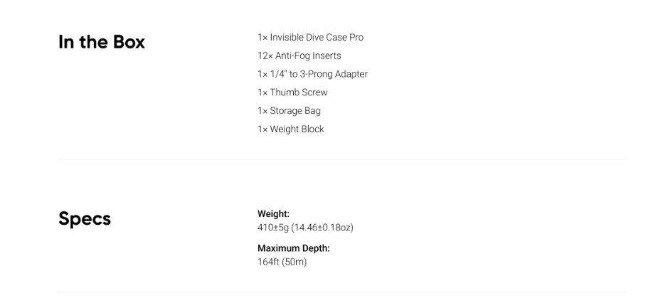Click the divider line below Weight Block
663x298 pixels.
click(342, 159)
